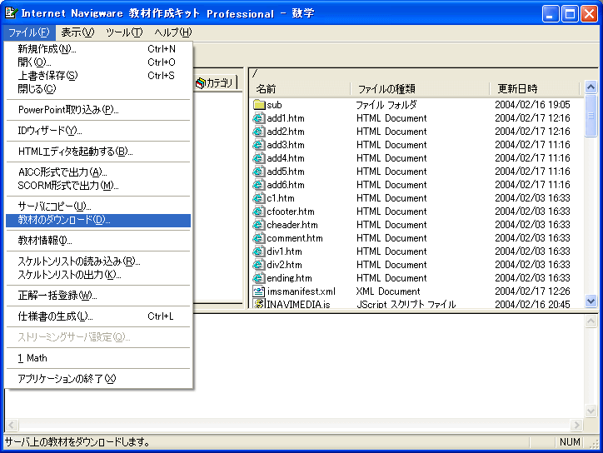The image size is (603, 453).
Task: Click the file list scroll down arrow
Action: (x=591, y=301)
